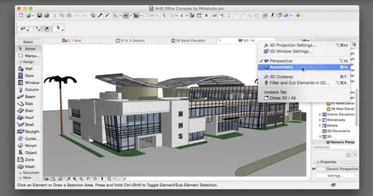The image size is (373, 196).
Task: Select the Morph tool
Action: (28, 146)
